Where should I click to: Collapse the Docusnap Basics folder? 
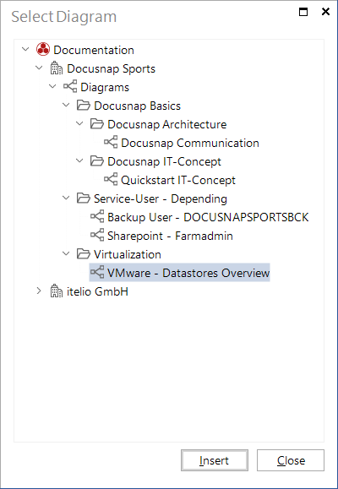66,105
